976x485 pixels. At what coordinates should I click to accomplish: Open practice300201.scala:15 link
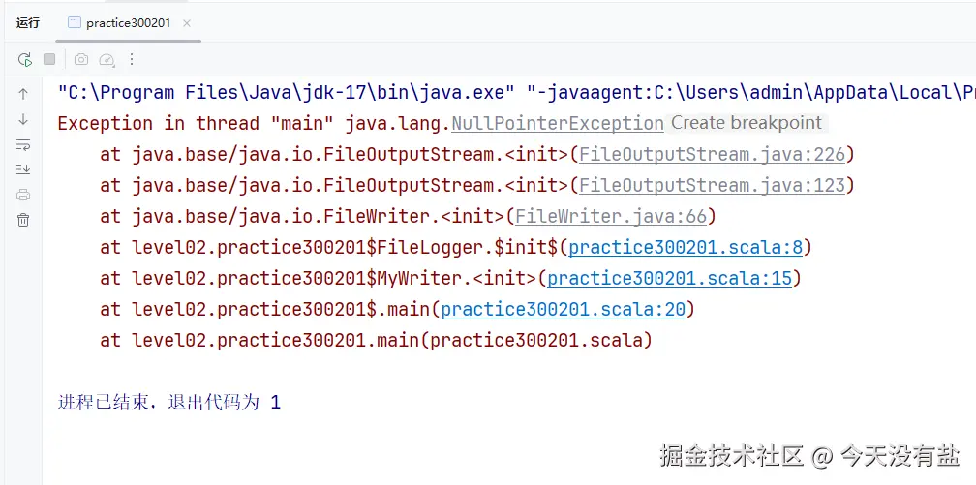click(x=669, y=278)
